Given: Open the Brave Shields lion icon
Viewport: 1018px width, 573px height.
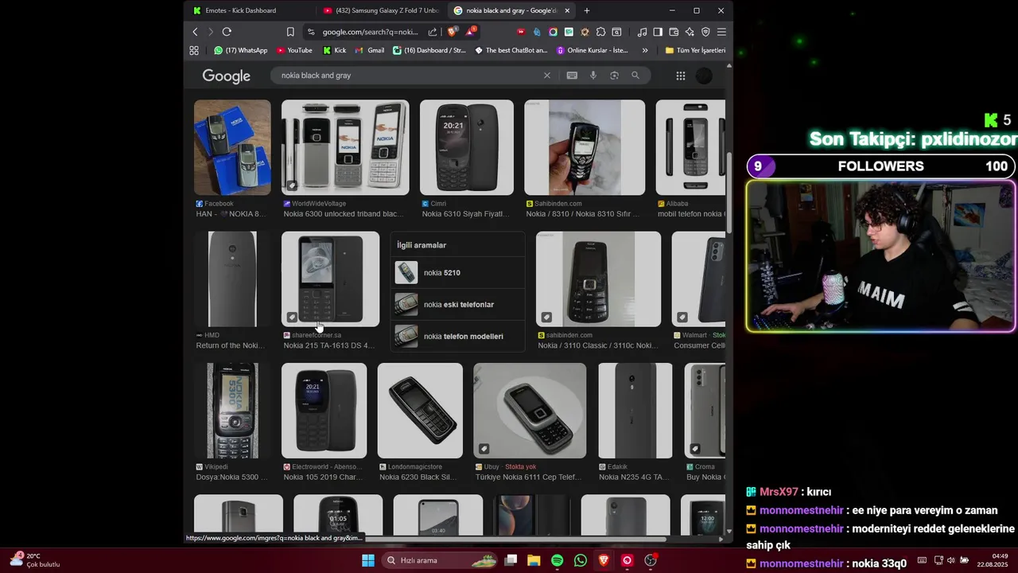Looking at the screenshot, I should tap(452, 32).
